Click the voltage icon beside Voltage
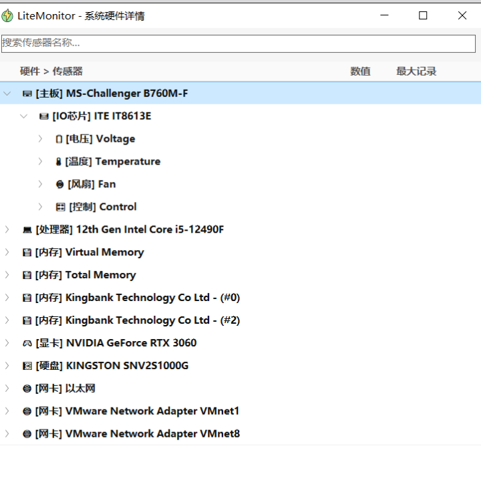This screenshot has height=503, width=481. pos(59,139)
